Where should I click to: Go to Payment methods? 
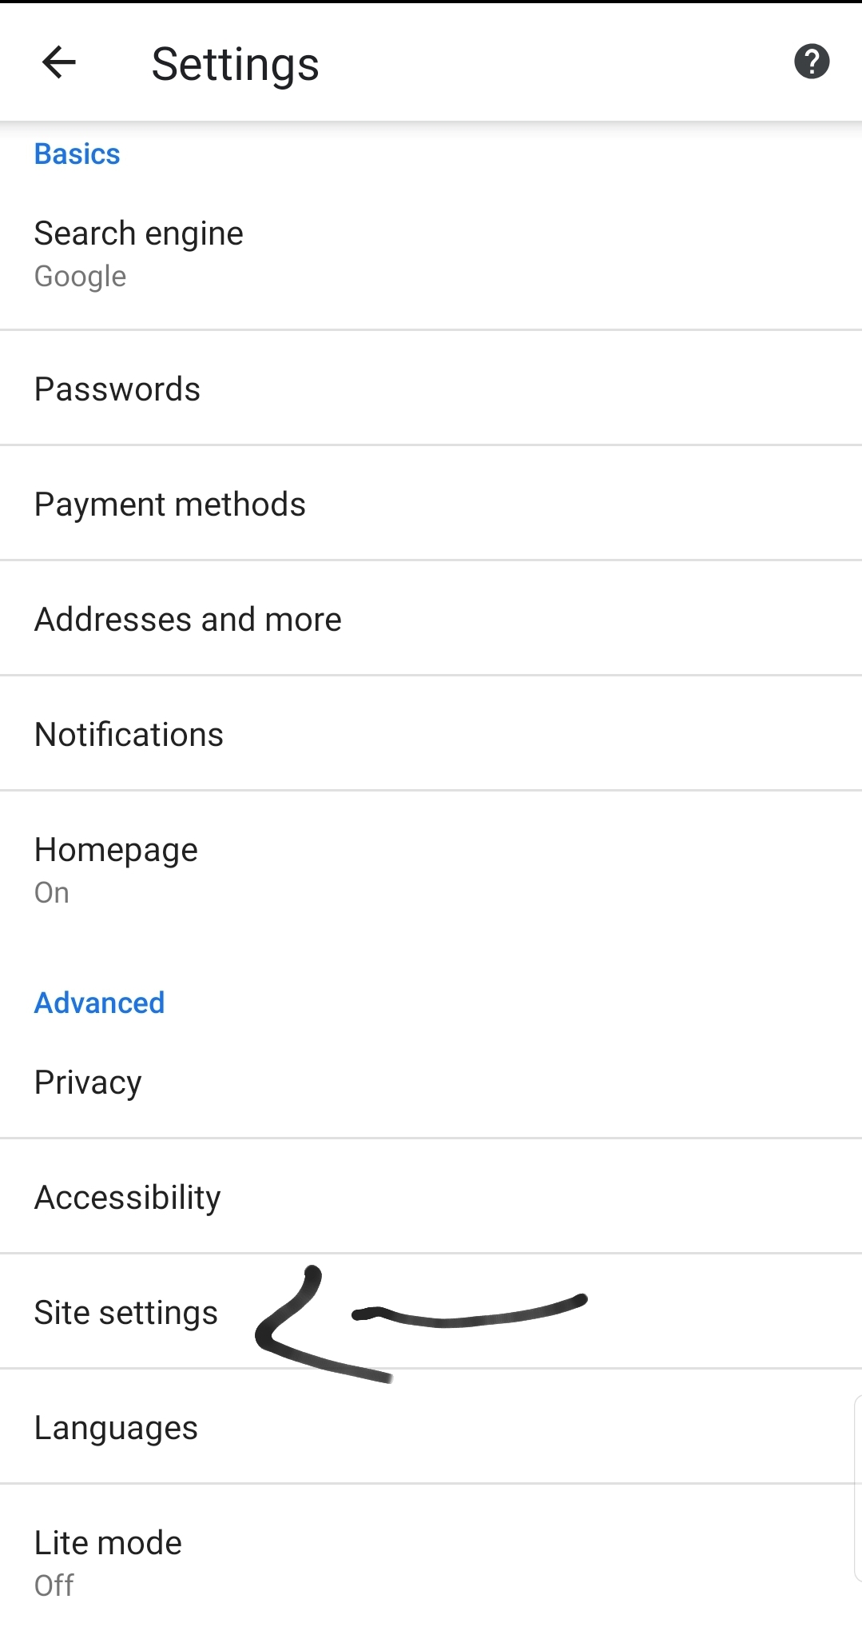tap(169, 504)
